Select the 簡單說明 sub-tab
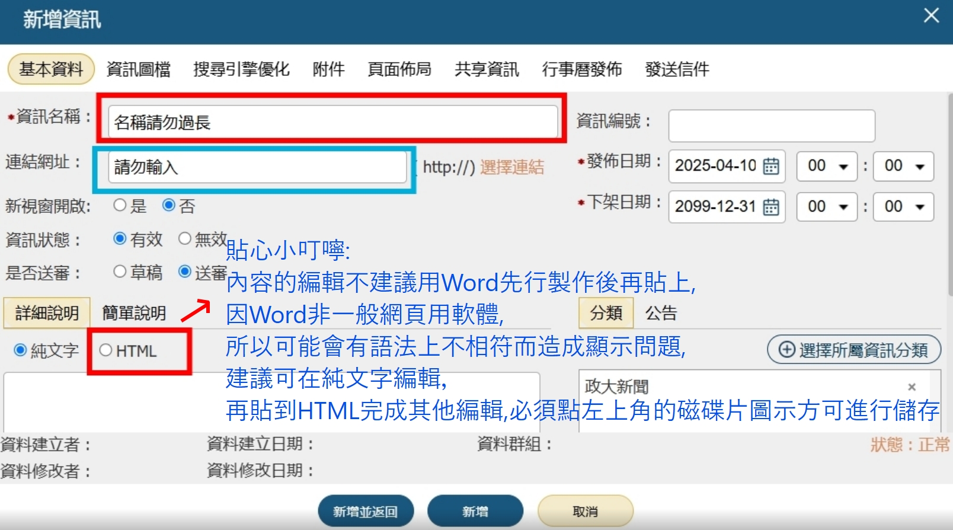953x530 pixels. 134,312
